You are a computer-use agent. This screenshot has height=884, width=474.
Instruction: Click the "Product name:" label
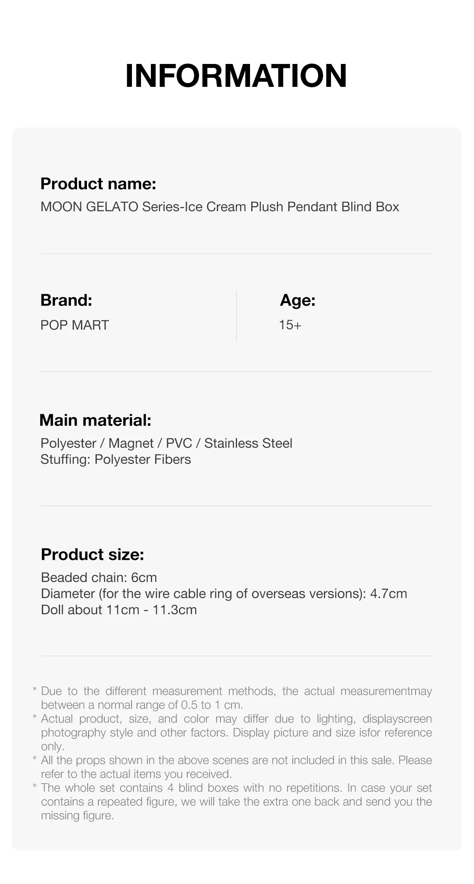[x=98, y=184]
